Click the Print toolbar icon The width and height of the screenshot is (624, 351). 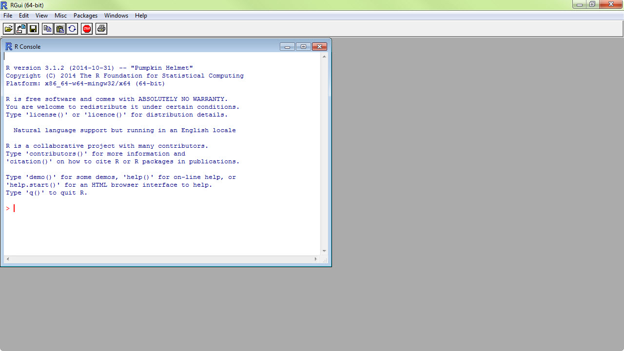point(101,29)
